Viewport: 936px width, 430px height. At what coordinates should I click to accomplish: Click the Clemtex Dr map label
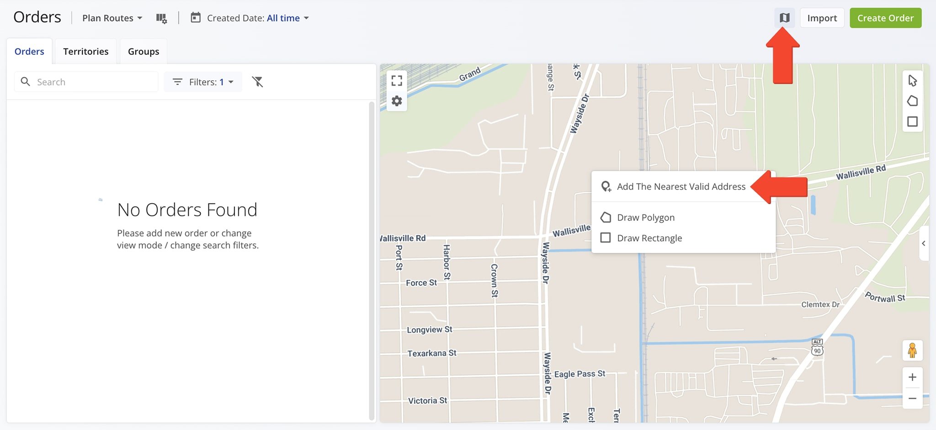pos(820,304)
